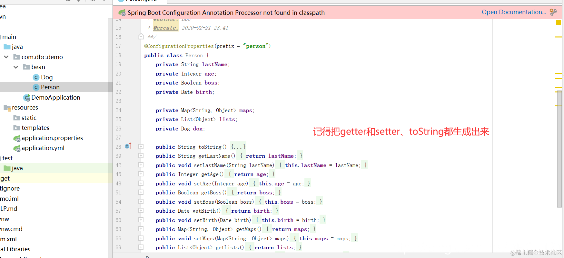Expand the folded setBoss method
Image resolution: width=564 pixels, height=258 pixels.
[141, 201]
